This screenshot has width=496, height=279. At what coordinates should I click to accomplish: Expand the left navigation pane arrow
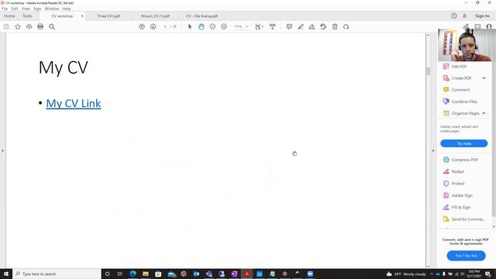point(2,151)
